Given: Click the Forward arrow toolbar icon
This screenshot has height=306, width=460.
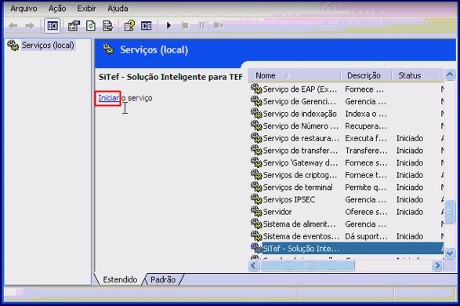Looking at the screenshot, I should [x=29, y=26].
